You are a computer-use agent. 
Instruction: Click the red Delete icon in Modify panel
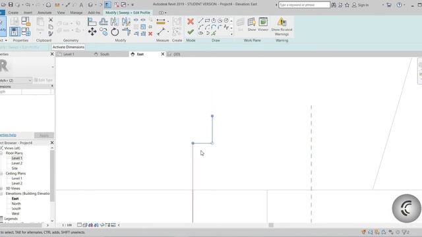pos(150,34)
